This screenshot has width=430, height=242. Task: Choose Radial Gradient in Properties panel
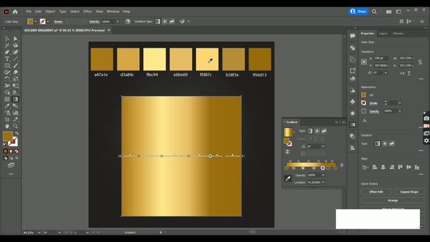(385, 143)
